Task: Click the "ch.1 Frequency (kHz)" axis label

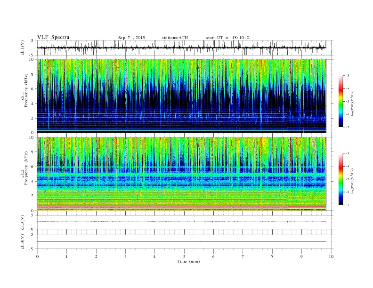Action: [x=24, y=90]
